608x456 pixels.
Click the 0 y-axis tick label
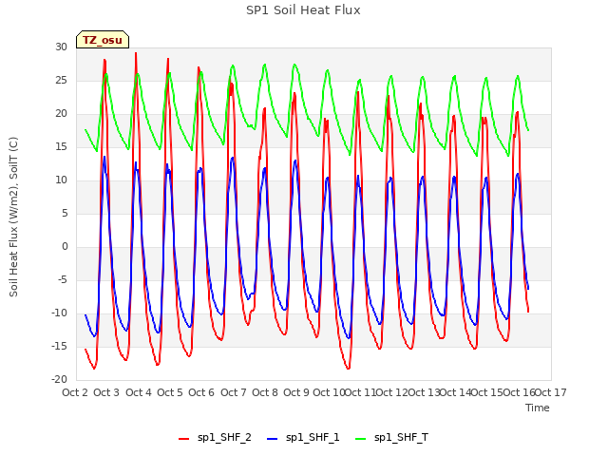65,247
